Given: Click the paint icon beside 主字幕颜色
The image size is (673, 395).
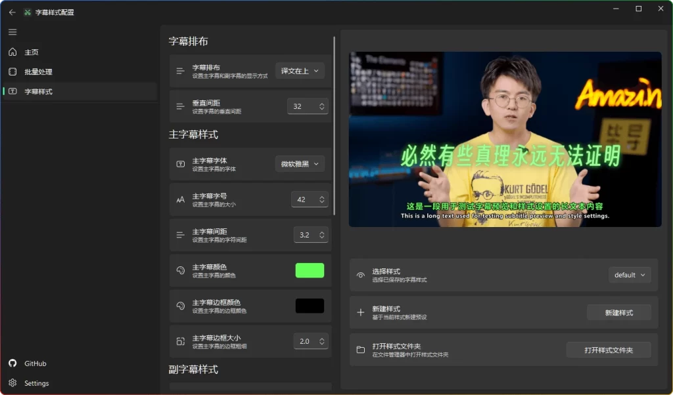Looking at the screenshot, I should pos(181,270).
